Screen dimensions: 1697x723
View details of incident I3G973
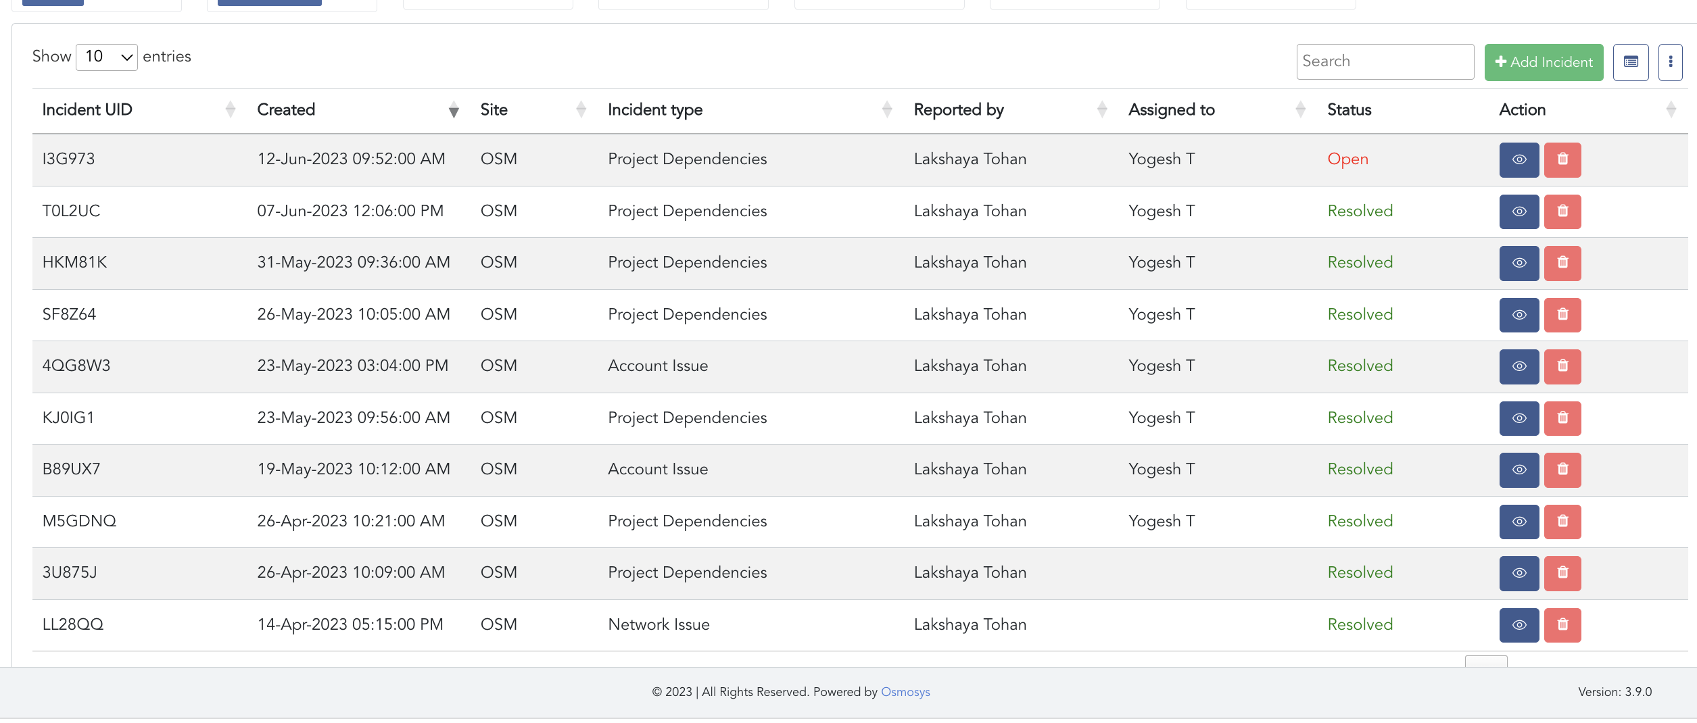(x=1519, y=159)
